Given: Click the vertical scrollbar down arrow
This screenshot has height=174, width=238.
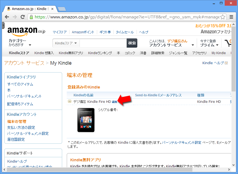Looking at the screenshot, I should [233, 165].
